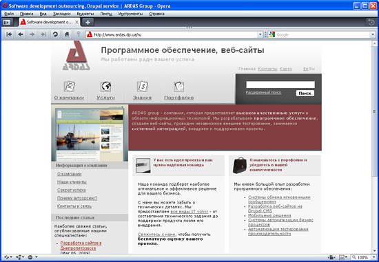Image resolution: width=379 pixels, height=262 pixels.
Task: Click the project idea tool icon
Action: click(x=143, y=165)
